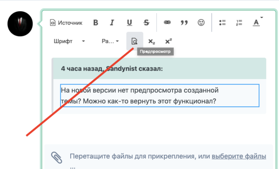Screen dimensions: 279x169
Task: Apply subscript formatting
Action: [152, 41]
